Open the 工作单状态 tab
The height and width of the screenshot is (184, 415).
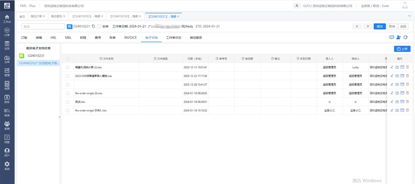[173, 37]
